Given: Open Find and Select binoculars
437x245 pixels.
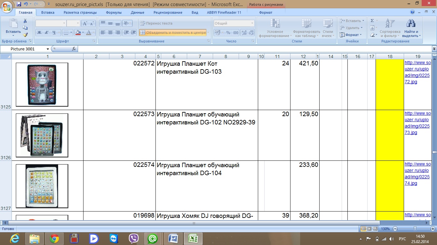Looking at the screenshot, I should coord(411,28).
